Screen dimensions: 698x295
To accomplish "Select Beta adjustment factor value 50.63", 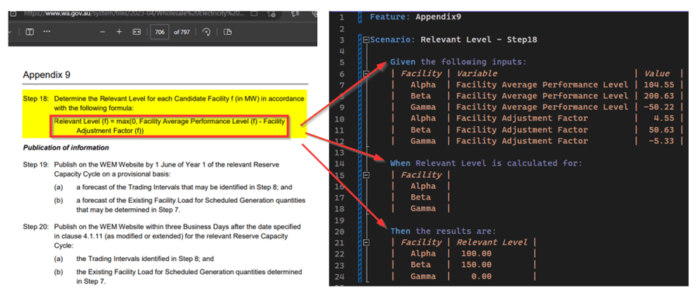I will 662,130.
